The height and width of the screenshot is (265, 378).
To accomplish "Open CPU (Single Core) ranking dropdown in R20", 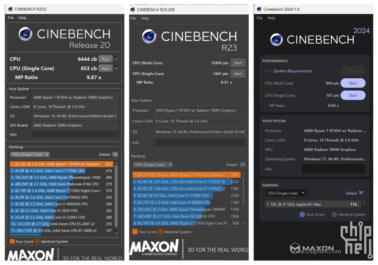I will 30,155.
